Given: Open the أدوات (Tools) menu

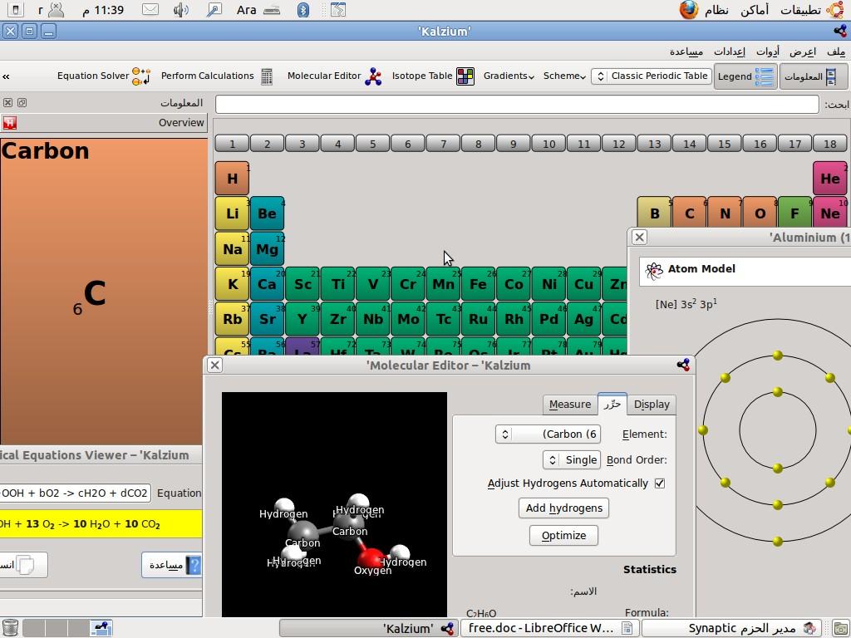Looking at the screenshot, I should [x=767, y=52].
